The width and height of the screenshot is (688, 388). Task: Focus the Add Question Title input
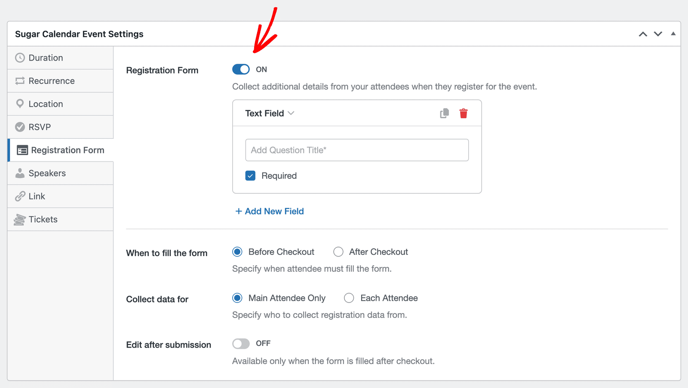point(357,150)
